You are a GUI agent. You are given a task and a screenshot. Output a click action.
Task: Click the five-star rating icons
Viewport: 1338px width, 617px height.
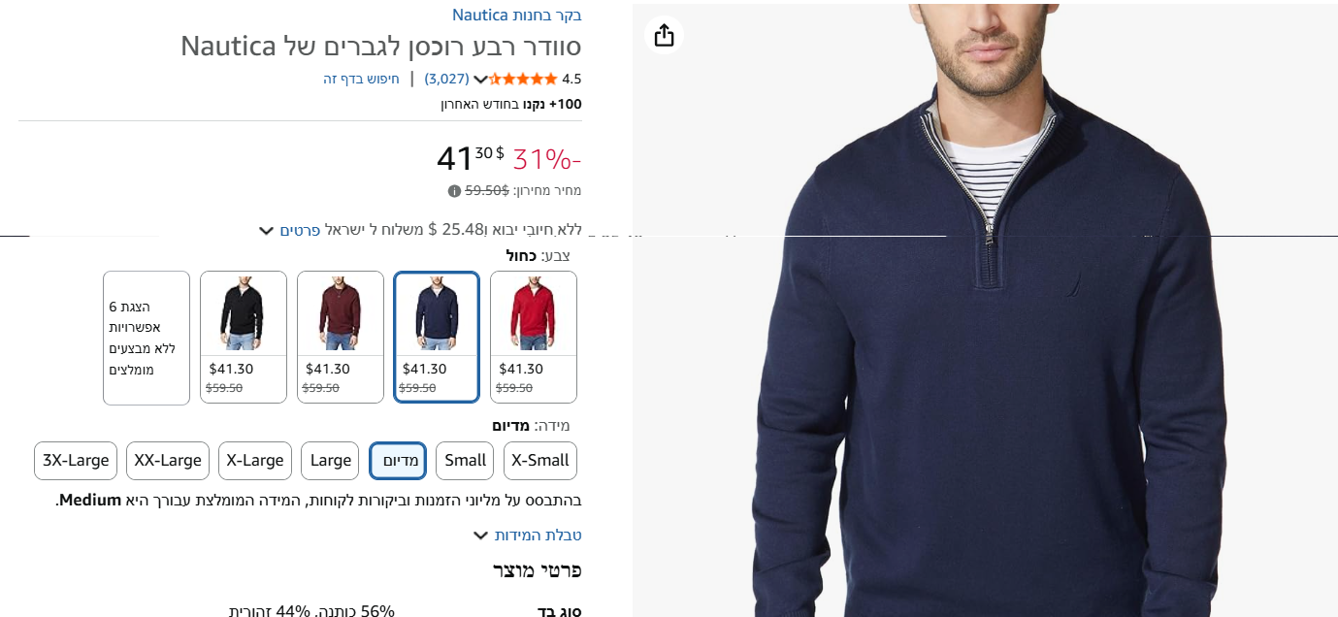524,79
